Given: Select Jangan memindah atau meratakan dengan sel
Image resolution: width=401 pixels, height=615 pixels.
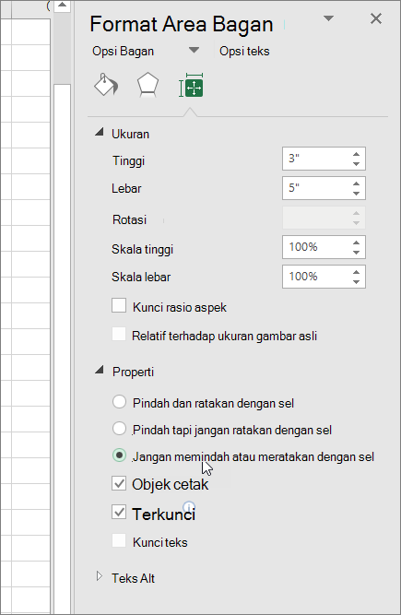Looking at the screenshot, I should [119, 455].
